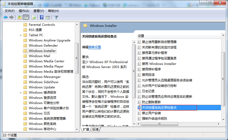Click the forward arrow toolbar icon

tap(12, 17)
